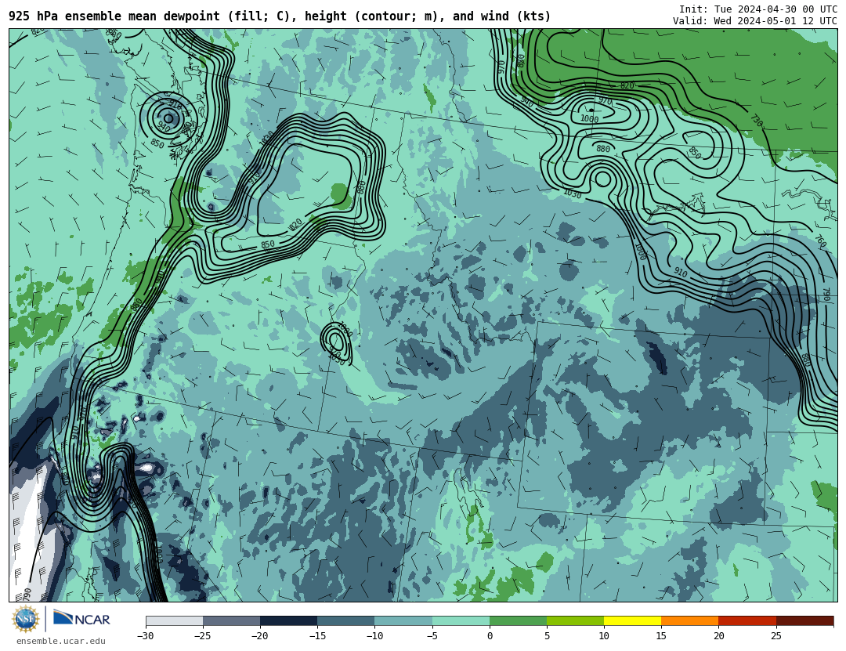846x651 pixels.
Task: Select the -5 to 0 colorbar swatch
Action: 461,620
